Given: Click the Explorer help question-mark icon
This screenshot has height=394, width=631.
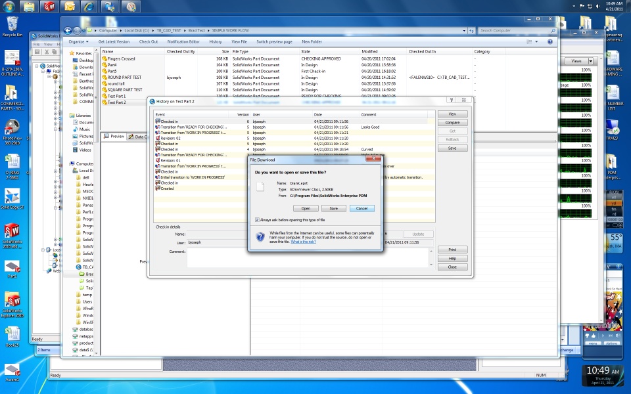Looking at the screenshot, I should coord(550,42).
